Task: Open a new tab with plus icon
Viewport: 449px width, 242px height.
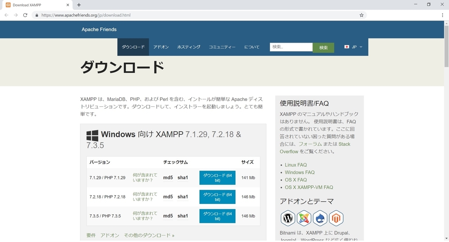Action: click(79, 5)
